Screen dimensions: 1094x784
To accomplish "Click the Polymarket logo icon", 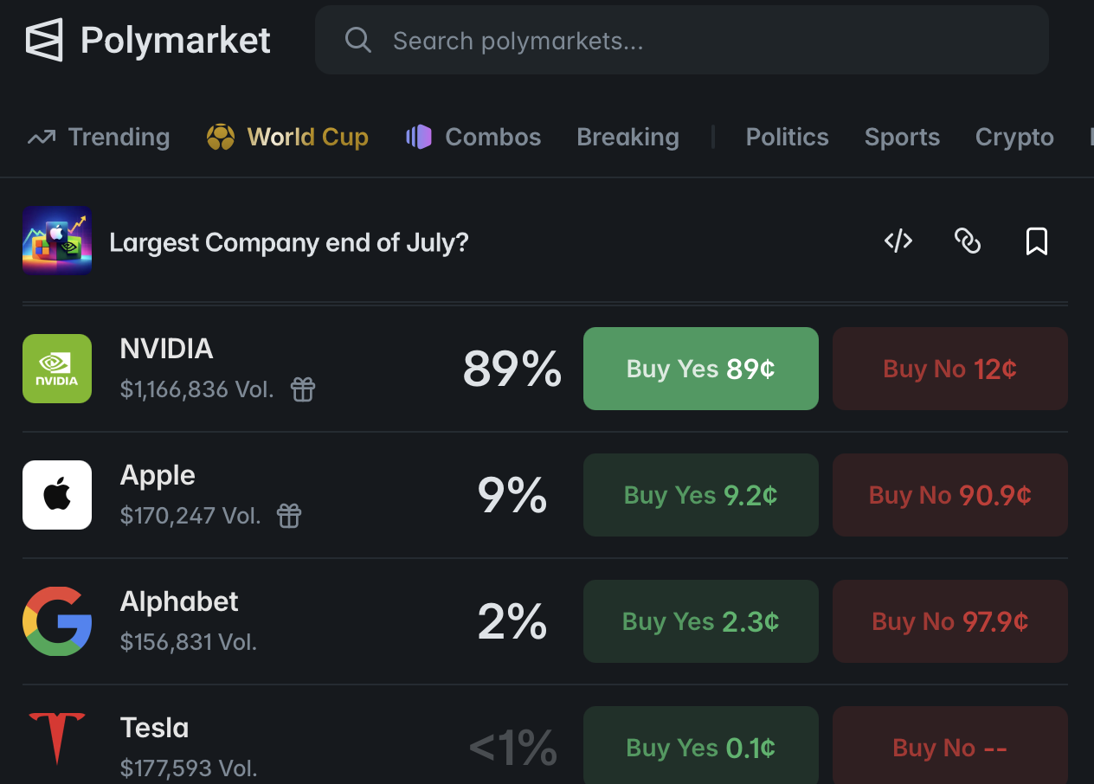I will (x=44, y=41).
